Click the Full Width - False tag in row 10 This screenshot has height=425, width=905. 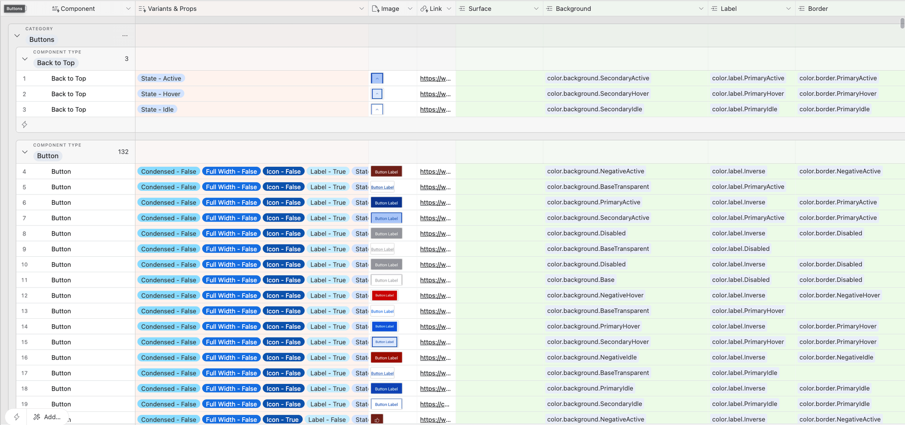[231, 264]
